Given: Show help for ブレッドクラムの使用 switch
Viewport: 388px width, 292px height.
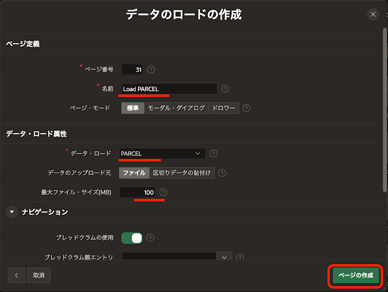Looking at the screenshot, I should [150, 238].
